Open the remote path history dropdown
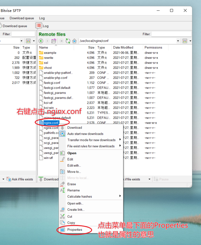The height and width of the screenshot is (245, 201). (x=178, y=41)
